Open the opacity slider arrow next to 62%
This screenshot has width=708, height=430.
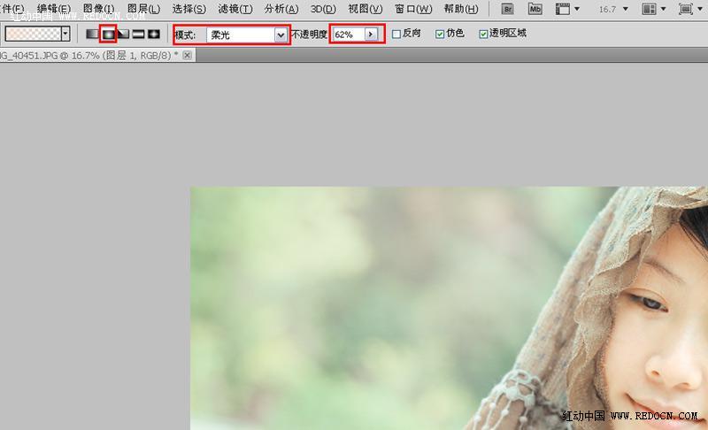pyautogui.click(x=371, y=35)
